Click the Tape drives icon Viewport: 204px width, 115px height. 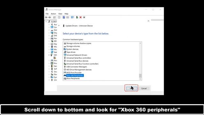coord(65,52)
